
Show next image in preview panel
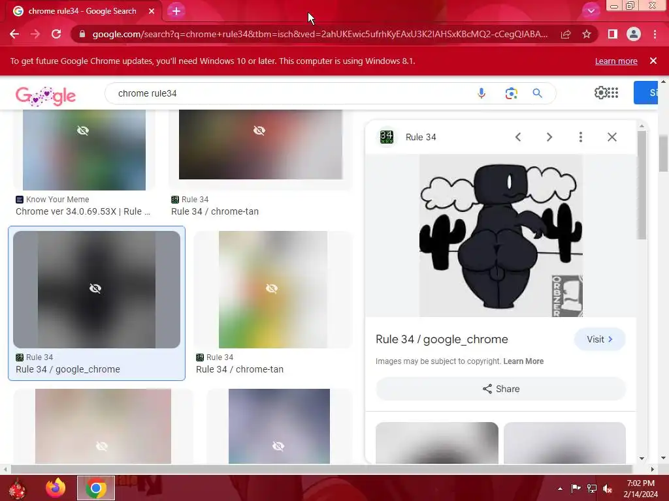(549, 137)
